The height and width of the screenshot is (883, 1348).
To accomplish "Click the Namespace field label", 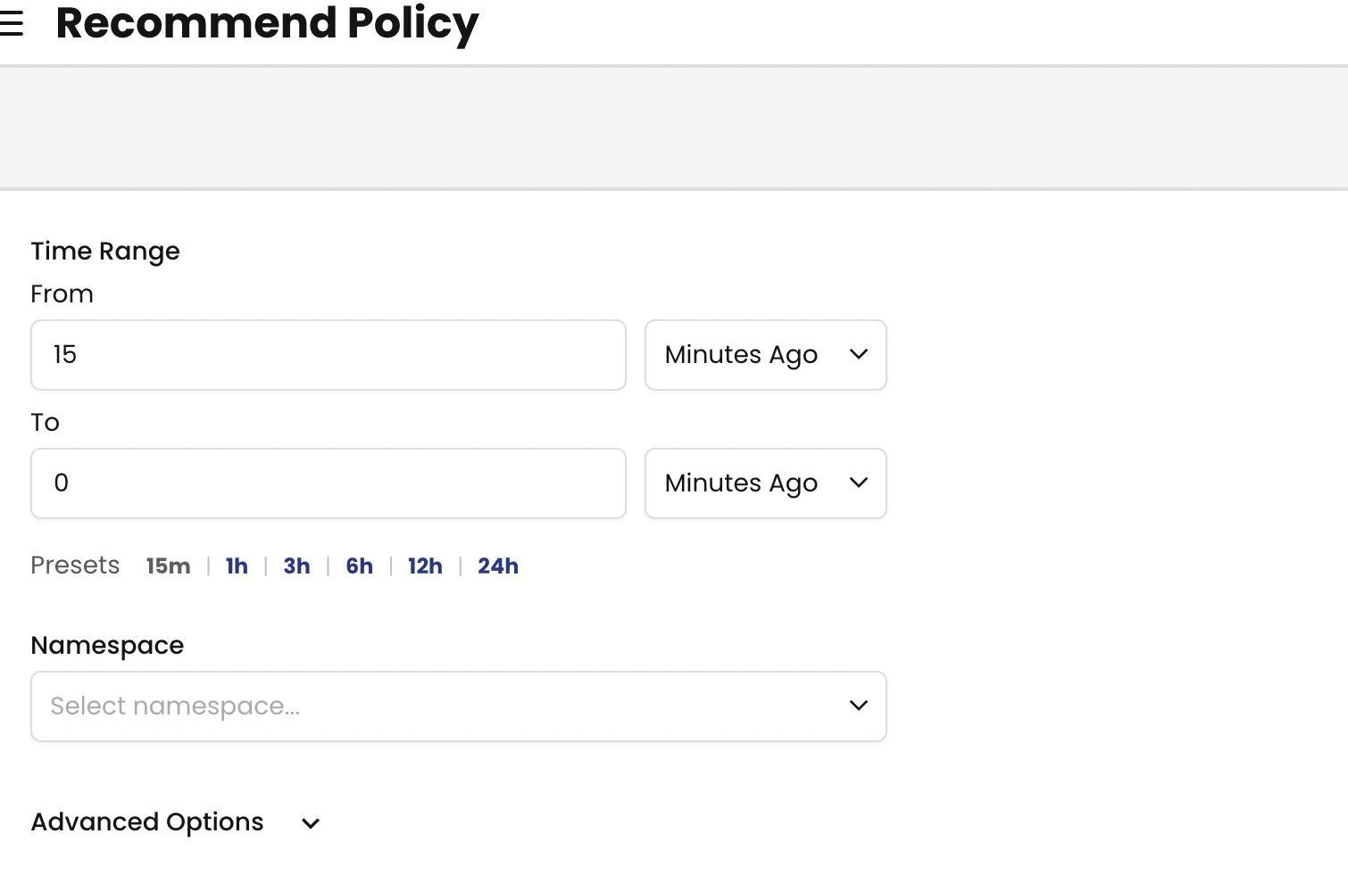I will (x=107, y=646).
